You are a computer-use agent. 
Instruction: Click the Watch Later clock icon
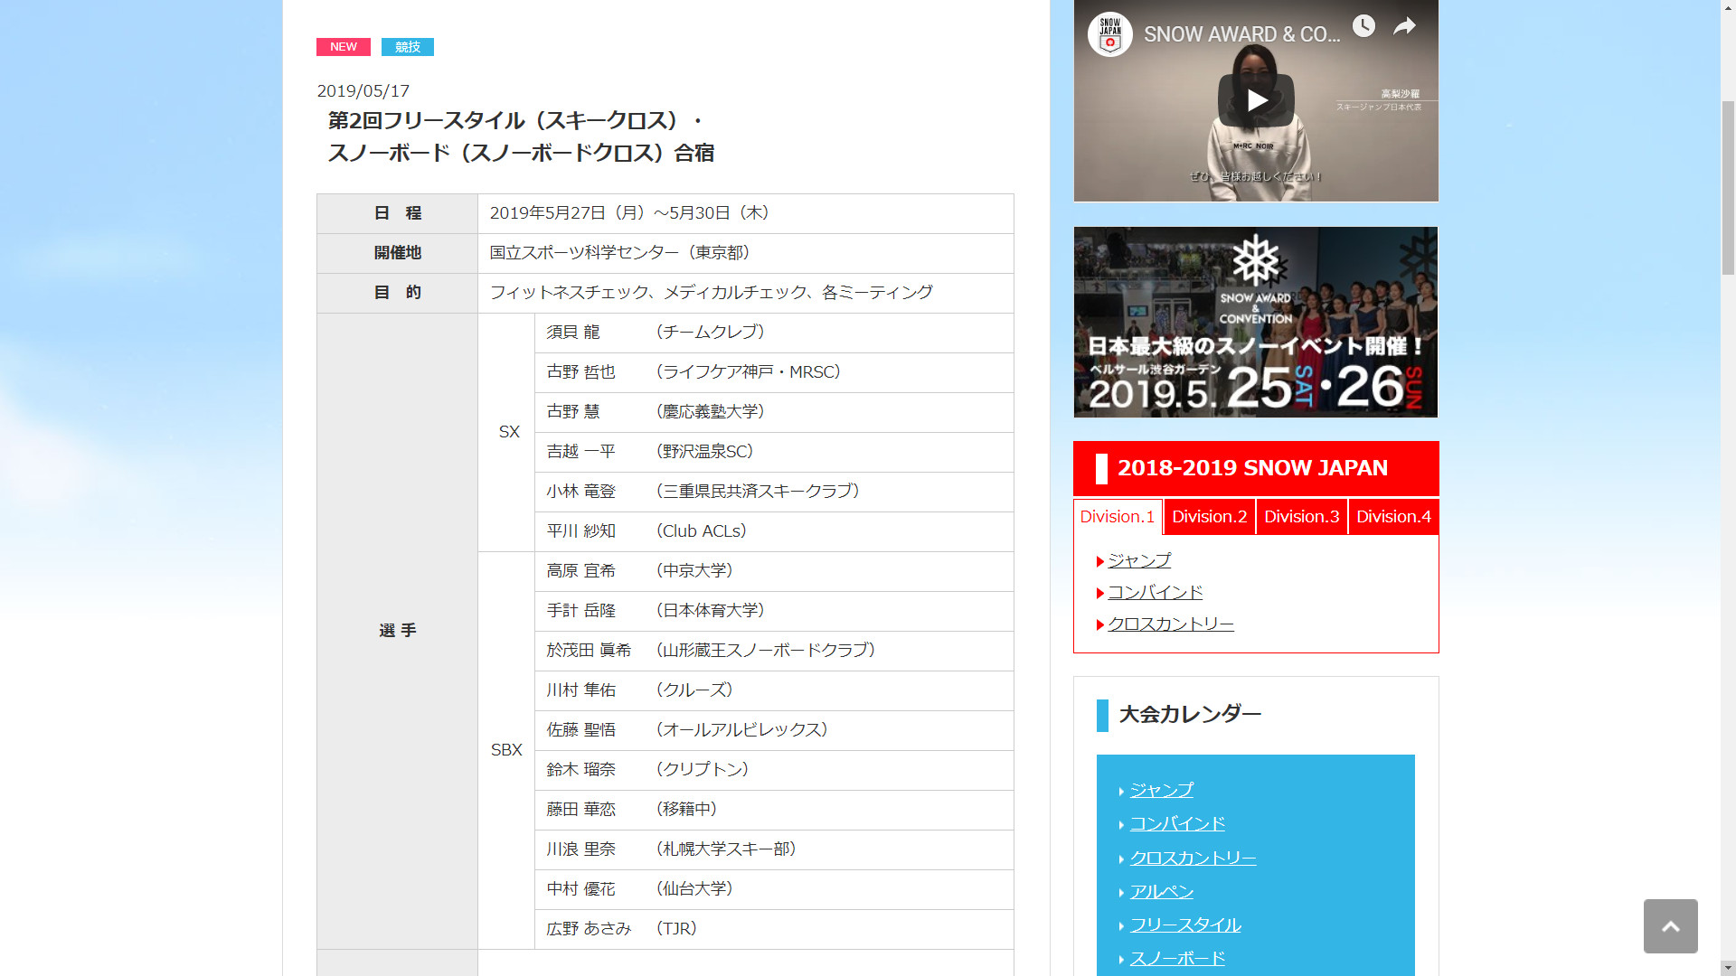1363,26
